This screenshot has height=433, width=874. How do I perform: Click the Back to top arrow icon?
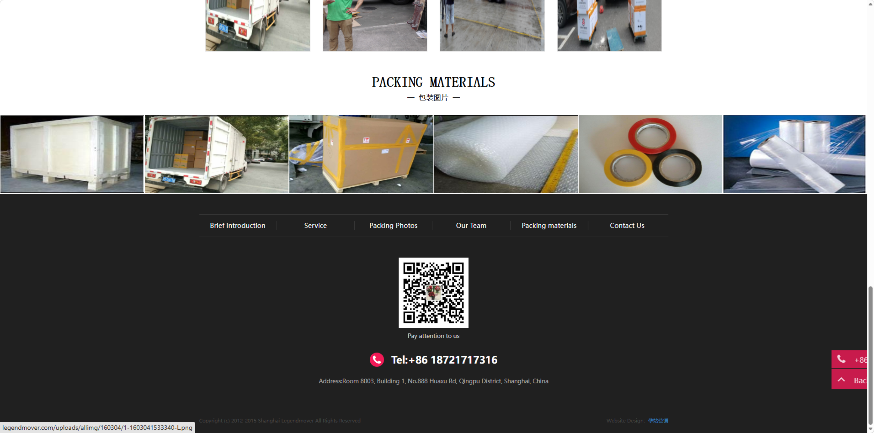tap(841, 380)
